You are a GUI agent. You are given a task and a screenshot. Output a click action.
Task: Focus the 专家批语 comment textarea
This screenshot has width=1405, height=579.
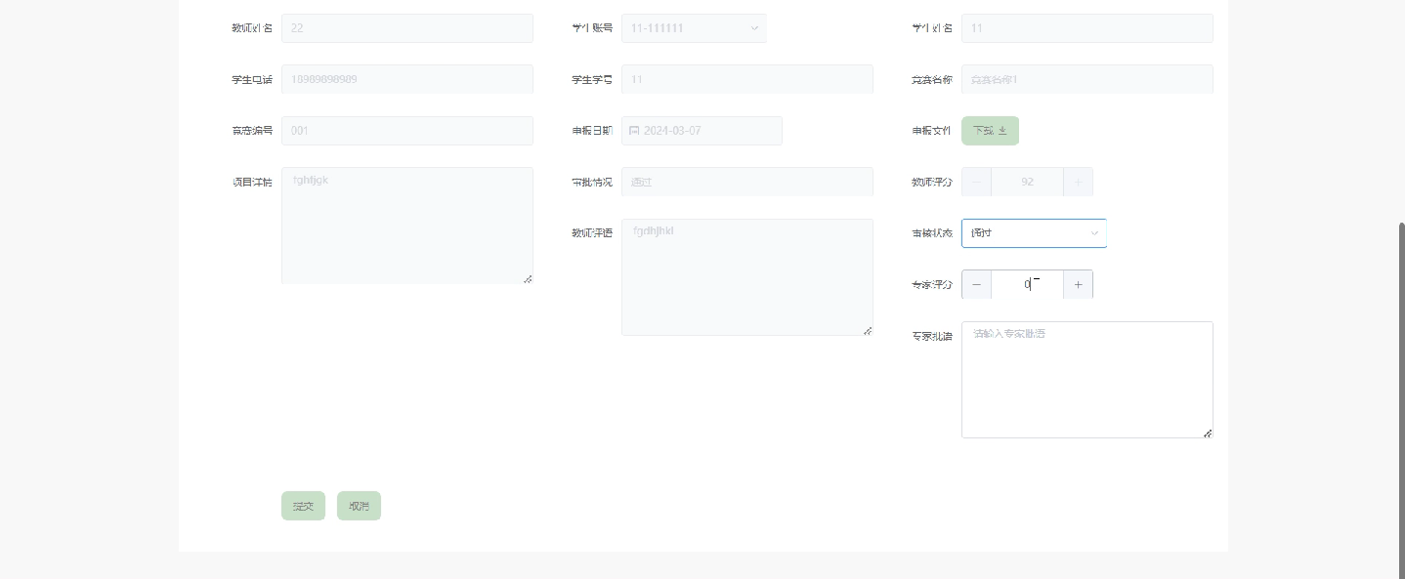tap(1086, 380)
